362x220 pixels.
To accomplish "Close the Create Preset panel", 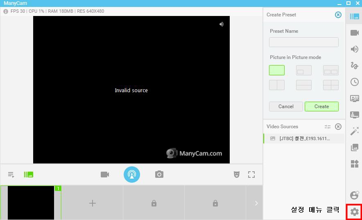I will (x=338, y=15).
